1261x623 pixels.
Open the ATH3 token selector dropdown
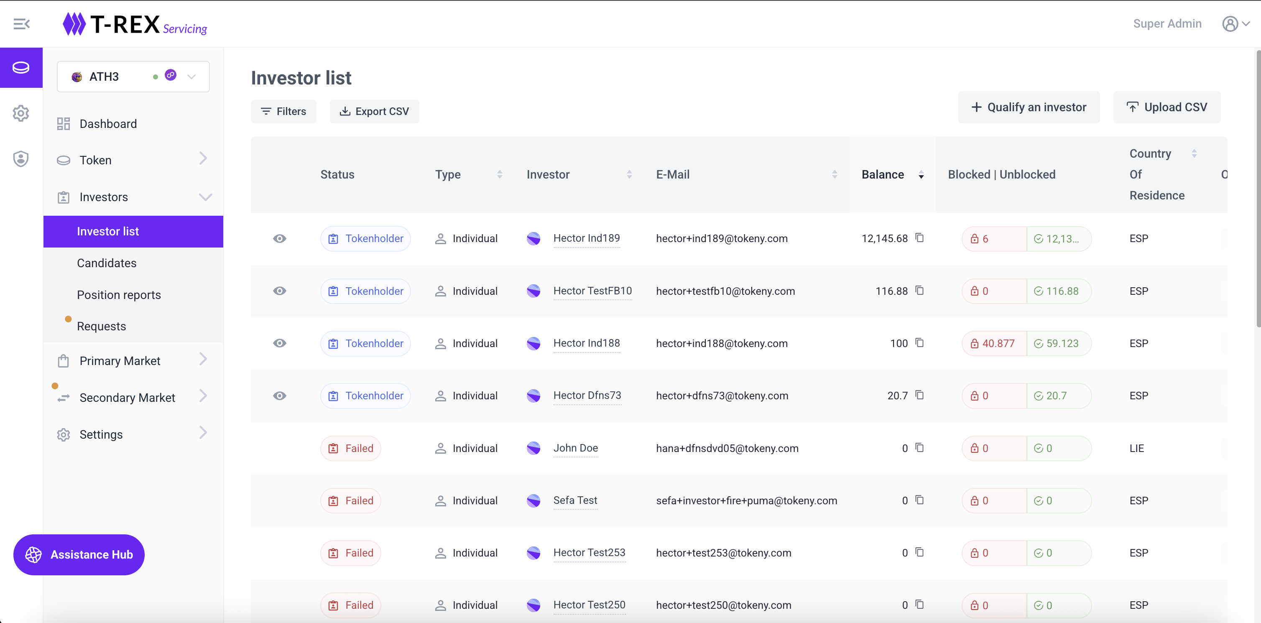(133, 77)
